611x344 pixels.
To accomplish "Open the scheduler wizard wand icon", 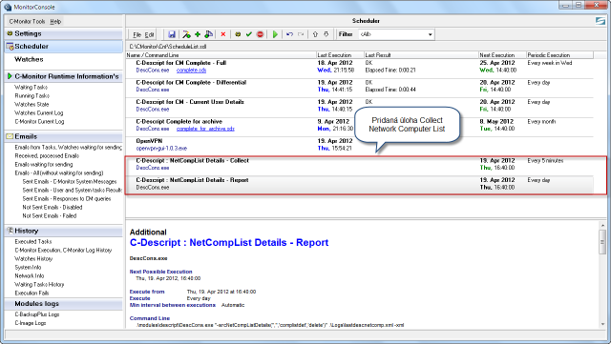I will [x=186, y=34].
